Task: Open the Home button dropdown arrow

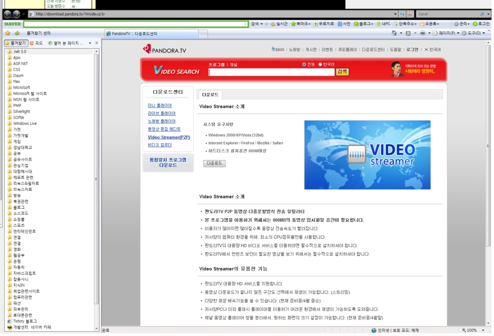Action: click(401, 33)
